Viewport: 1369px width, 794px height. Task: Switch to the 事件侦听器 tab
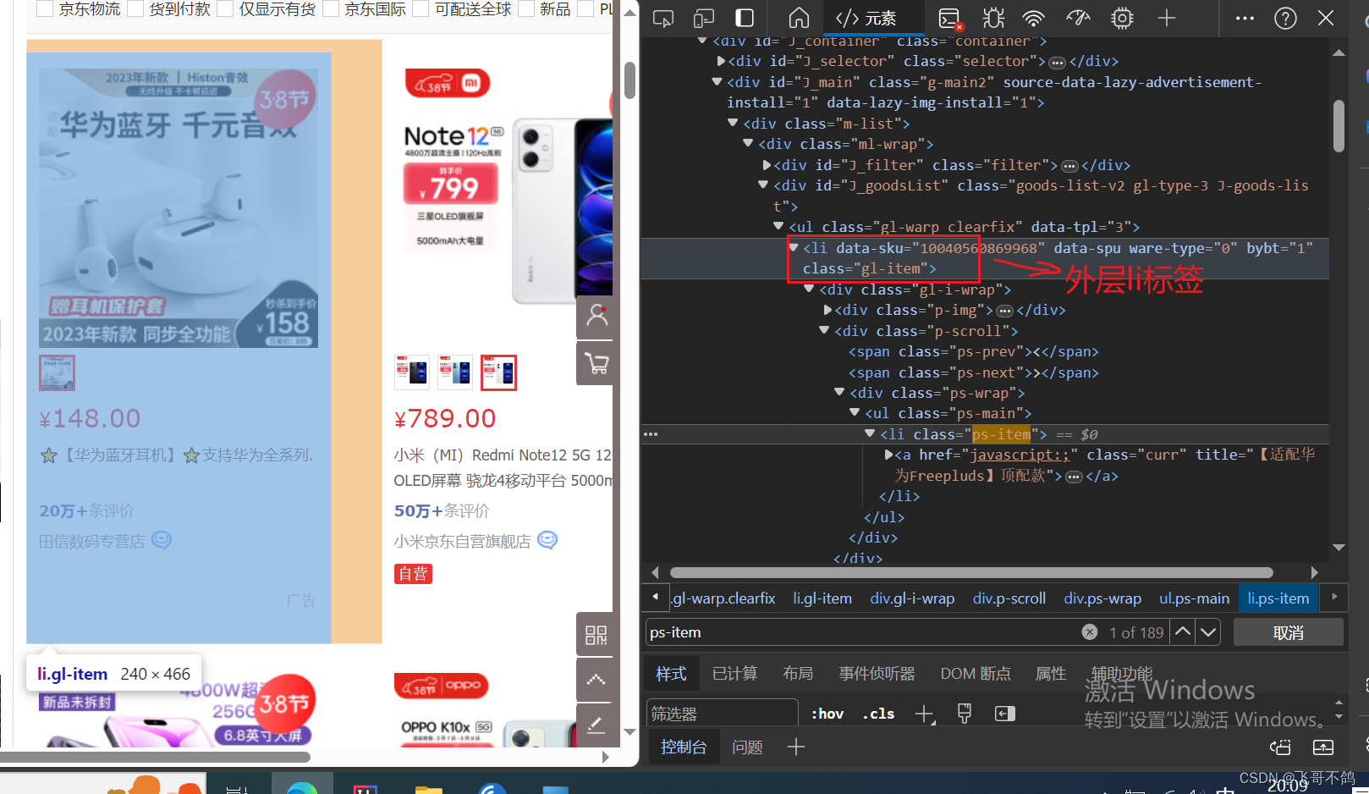point(877,674)
